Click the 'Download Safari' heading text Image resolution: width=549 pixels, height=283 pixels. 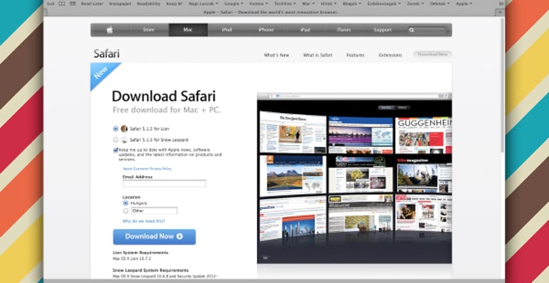tap(163, 96)
